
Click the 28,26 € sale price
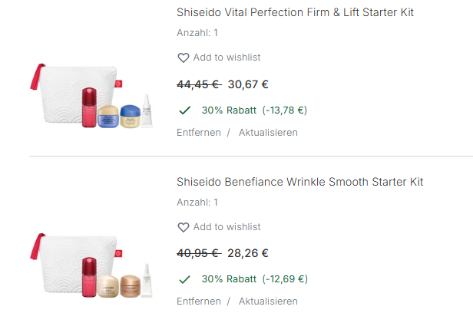point(248,253)
